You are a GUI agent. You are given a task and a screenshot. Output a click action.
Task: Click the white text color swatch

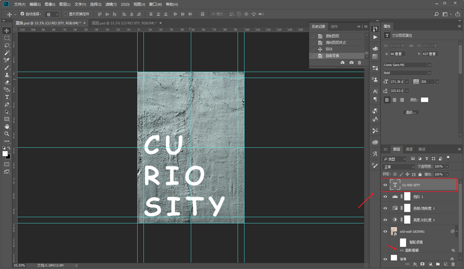(424, 100)
